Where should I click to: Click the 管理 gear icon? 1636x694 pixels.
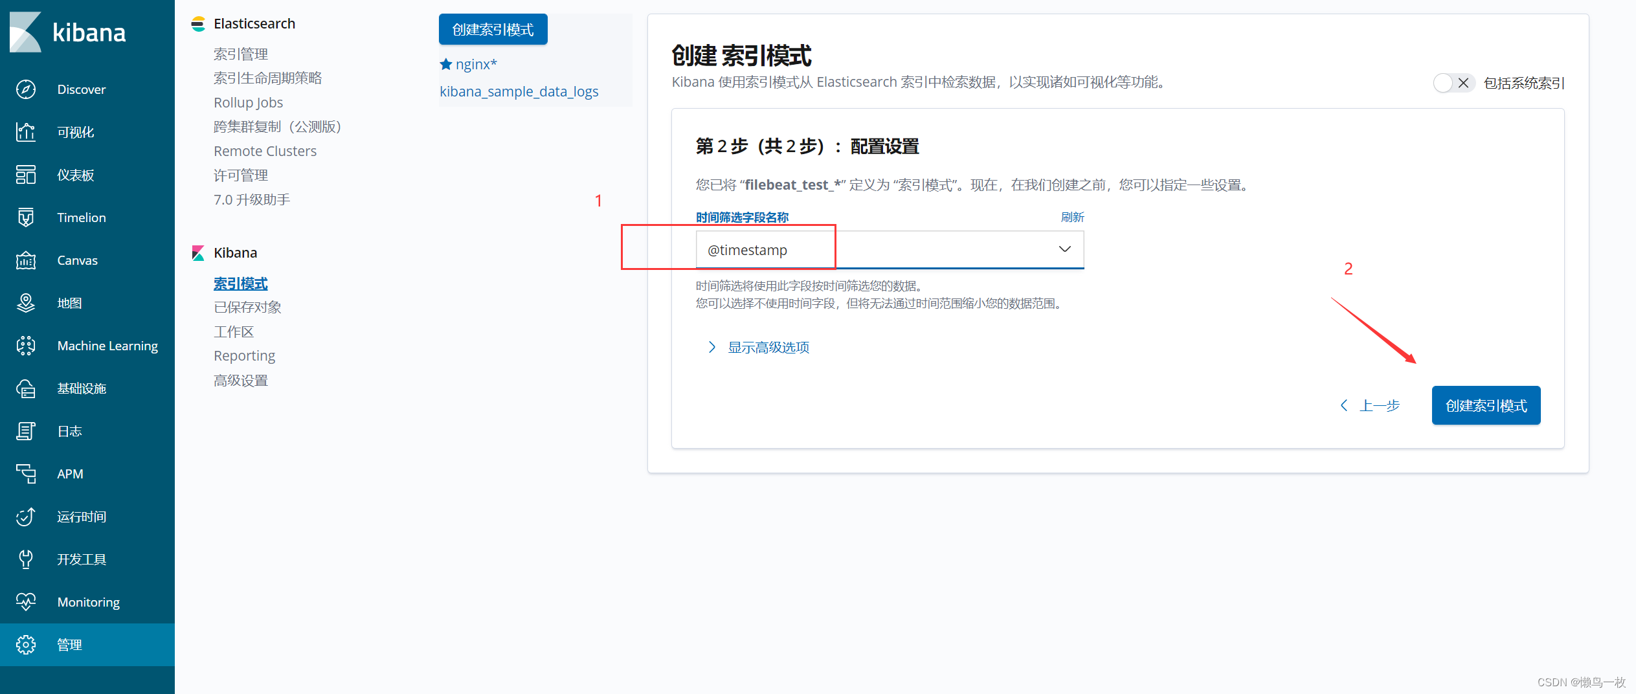[x=26, y=645]
